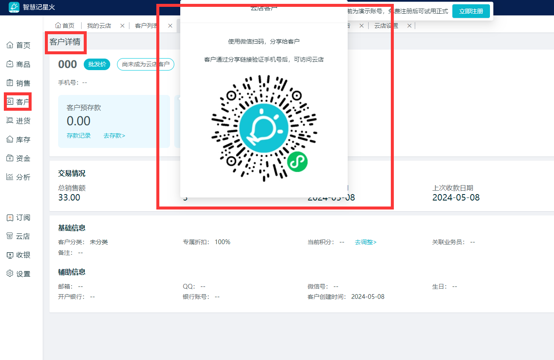Switch to the 首页 tab

coord(65,26)
